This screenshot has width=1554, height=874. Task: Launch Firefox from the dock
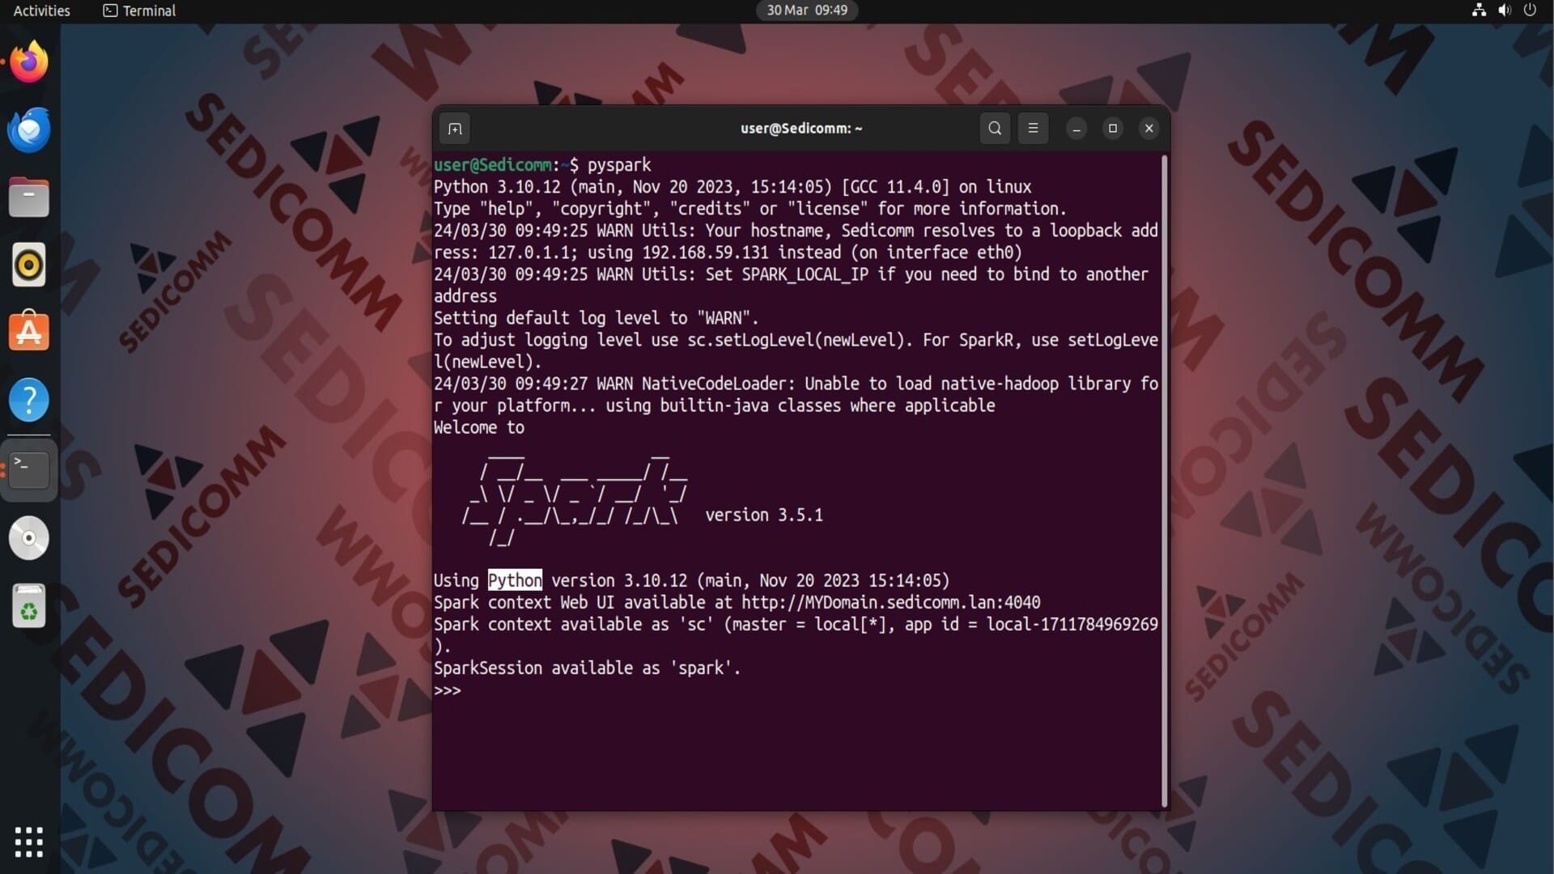pyautogui.click(x=29, y=62)
